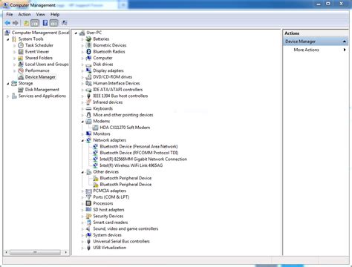Click the Display adapters icon
The width and height of the screenshot is (352, 267).
point(88,70)
